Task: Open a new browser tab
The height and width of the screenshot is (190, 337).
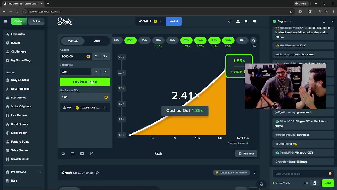Action: point(48,4)
